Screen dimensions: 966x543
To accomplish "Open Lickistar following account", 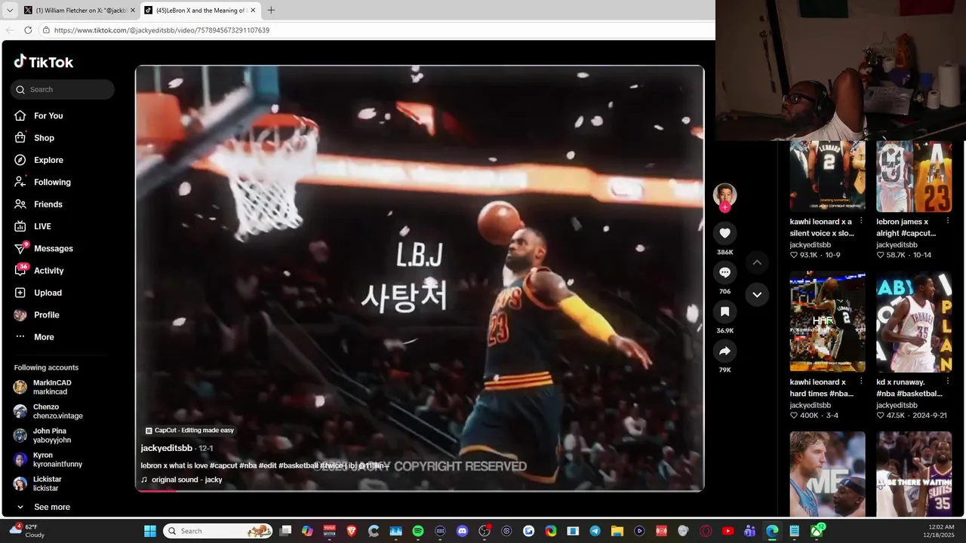I will (x=48, y=483).
